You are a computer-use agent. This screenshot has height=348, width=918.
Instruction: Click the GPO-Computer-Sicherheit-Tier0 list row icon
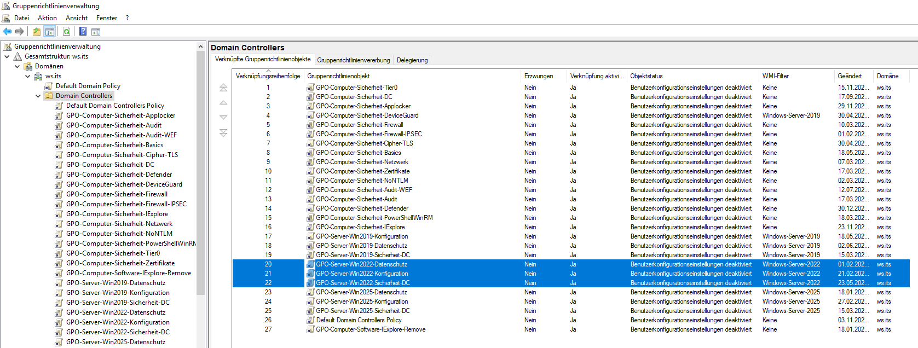[x=310, y=88]
